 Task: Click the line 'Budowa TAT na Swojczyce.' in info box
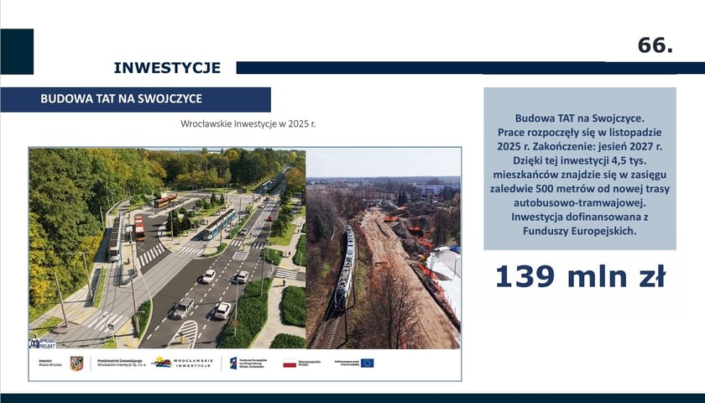[x=580, y=118]
